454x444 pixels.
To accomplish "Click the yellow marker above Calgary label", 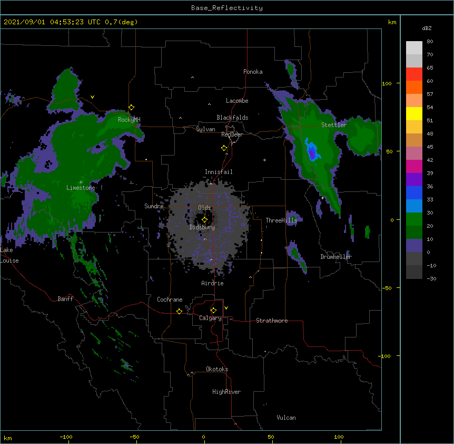I will coord(213,311).
